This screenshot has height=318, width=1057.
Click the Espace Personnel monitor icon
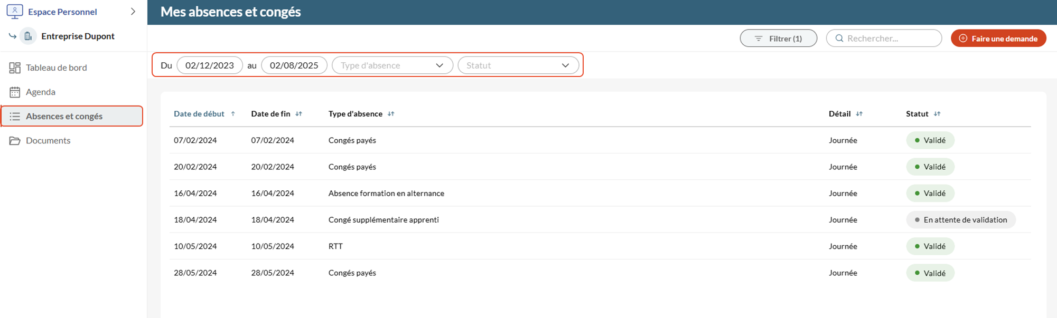click(x=15, y=11)
